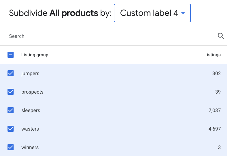Click the Listings column header

213,55
